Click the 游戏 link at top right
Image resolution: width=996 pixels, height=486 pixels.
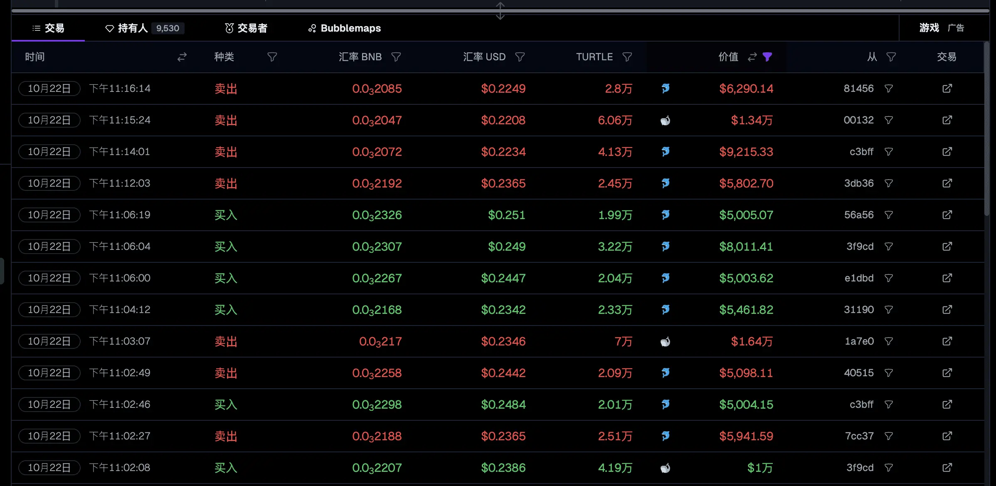[x=929, y=28]
